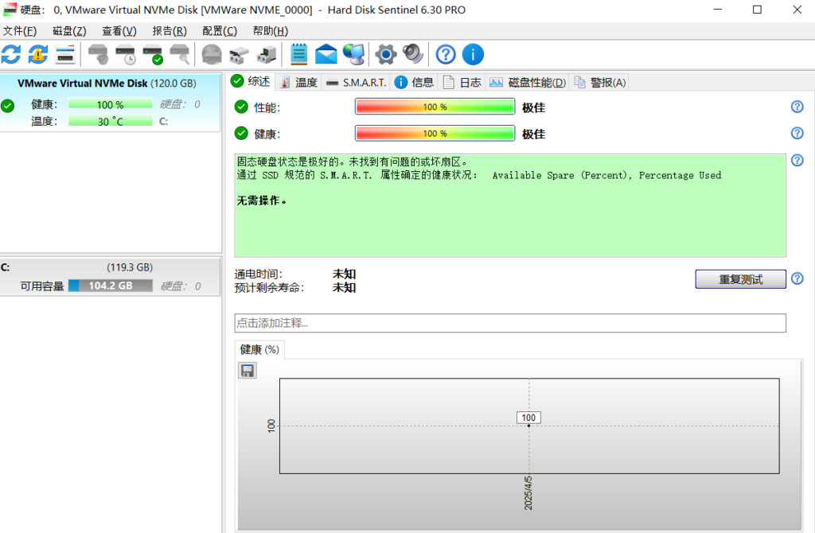Image resolution: width=815 pixels, height=533 pixels.
Task: Switch to the 警报(A) tab
Action: coord(600,82)
